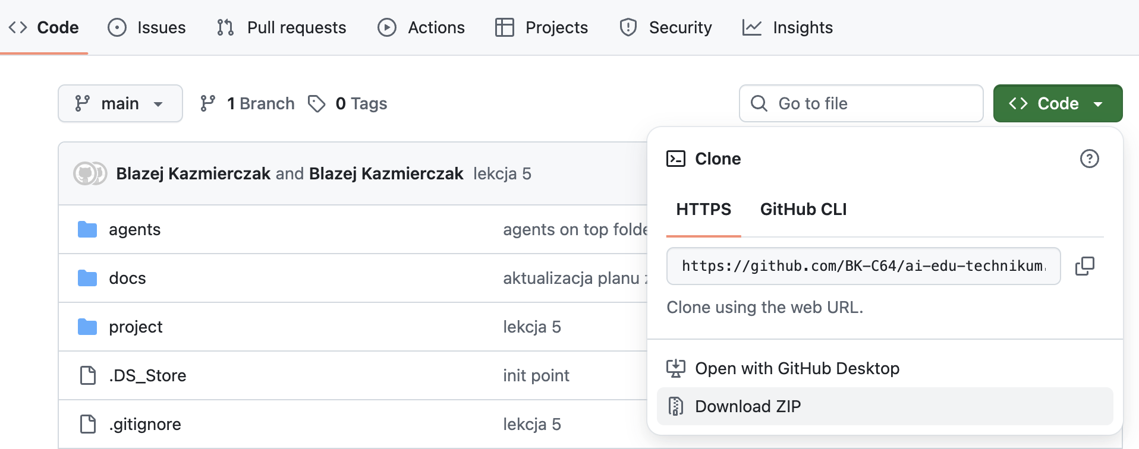Focus the Go to file search field
The width and height of the screenshot is (1139, 449).
(868, 103)
